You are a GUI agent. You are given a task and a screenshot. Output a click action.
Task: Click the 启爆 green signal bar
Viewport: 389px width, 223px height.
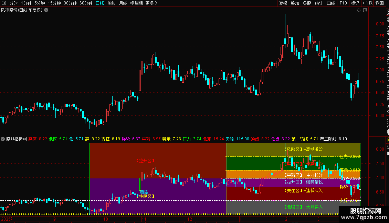(x=140, y=184)
